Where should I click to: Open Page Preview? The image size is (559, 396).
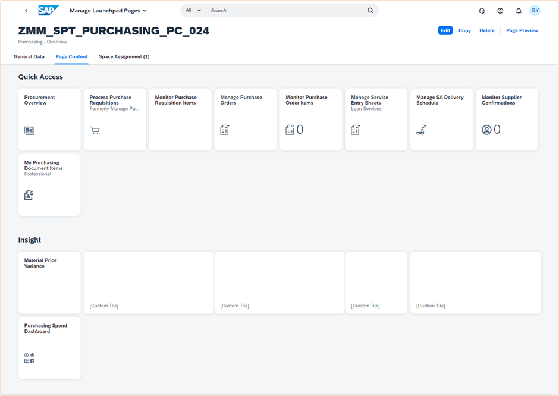point(522,30)
